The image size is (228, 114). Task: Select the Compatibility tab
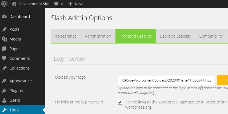pyautogui.click(x=211, y=36)
